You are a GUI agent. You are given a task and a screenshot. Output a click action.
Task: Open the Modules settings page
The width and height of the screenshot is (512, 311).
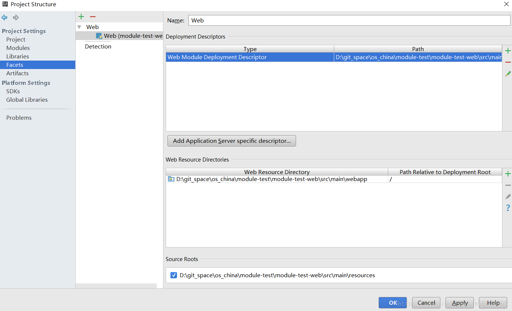click(18, 48)
